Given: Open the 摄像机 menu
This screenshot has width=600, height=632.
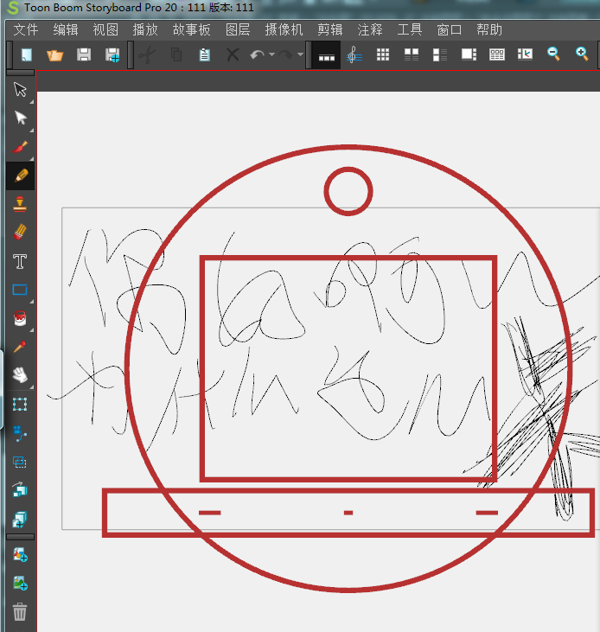Looking at the screenshot, I should (x=284, y=29).
